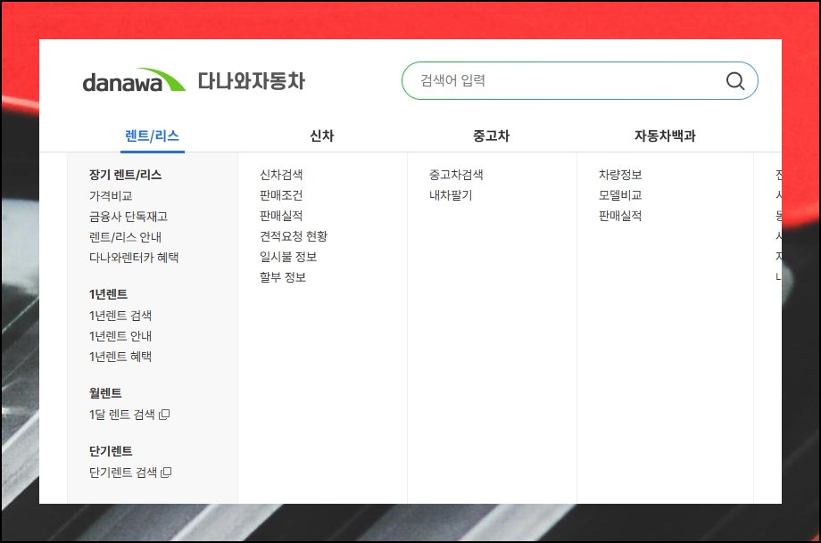
Task: Open 내차팔기 link
Action: pyautogui.click(x=451, y=195)
